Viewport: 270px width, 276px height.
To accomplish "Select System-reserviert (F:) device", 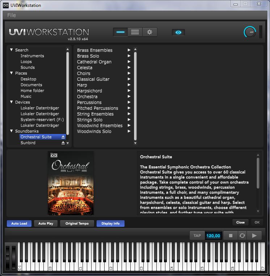I will pyautogui.click(x=42, y=120).
